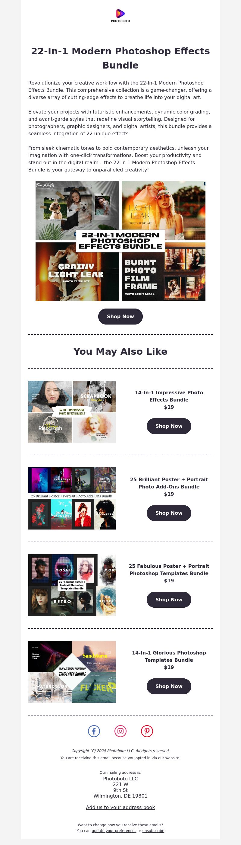Open the 22-In-1 Modern Photoshop Effects Bundle image
The width and height of the screenshot is (241, 845).
(x=120, y=241)
